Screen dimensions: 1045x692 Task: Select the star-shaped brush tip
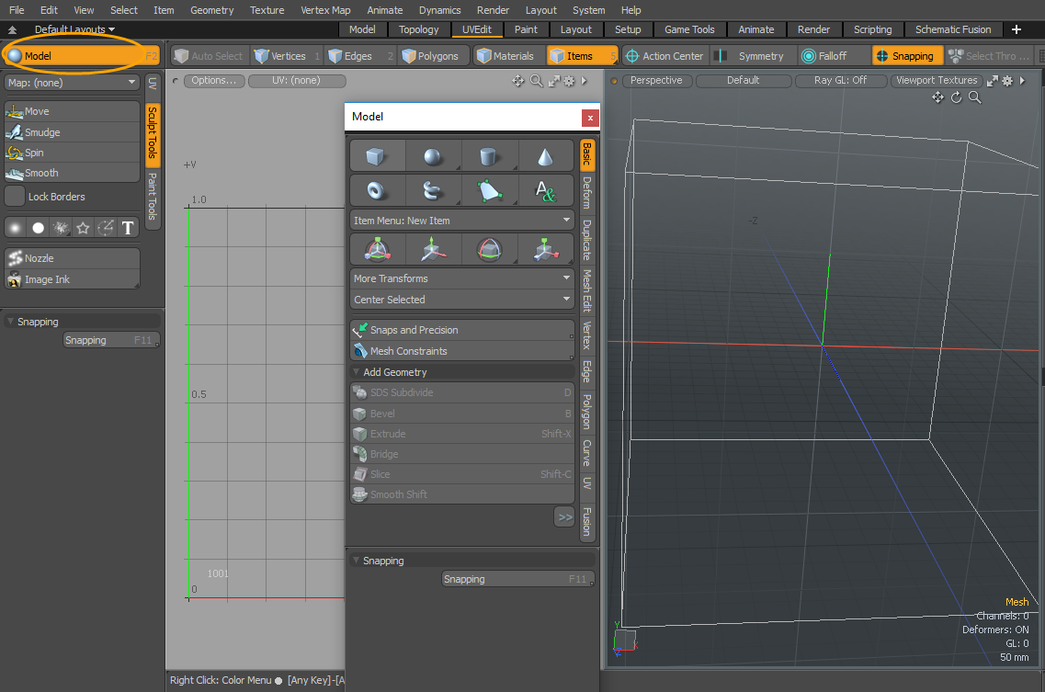(83, 228)
